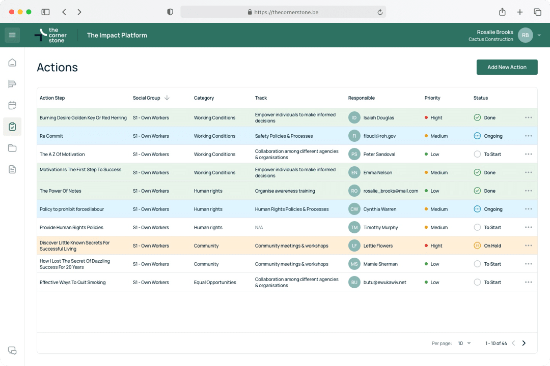Image resolution: width=550 pixels, height=366 pixels.
Task: Open the chat icon at sidebar bottom
Action: click(x=12, y=351)
